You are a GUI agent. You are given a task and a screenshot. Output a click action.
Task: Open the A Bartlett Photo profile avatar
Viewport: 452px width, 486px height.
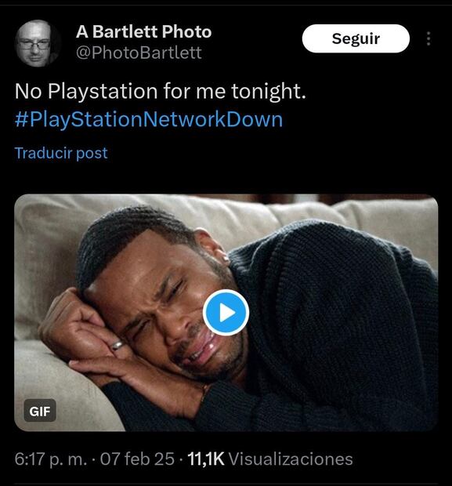38,43
